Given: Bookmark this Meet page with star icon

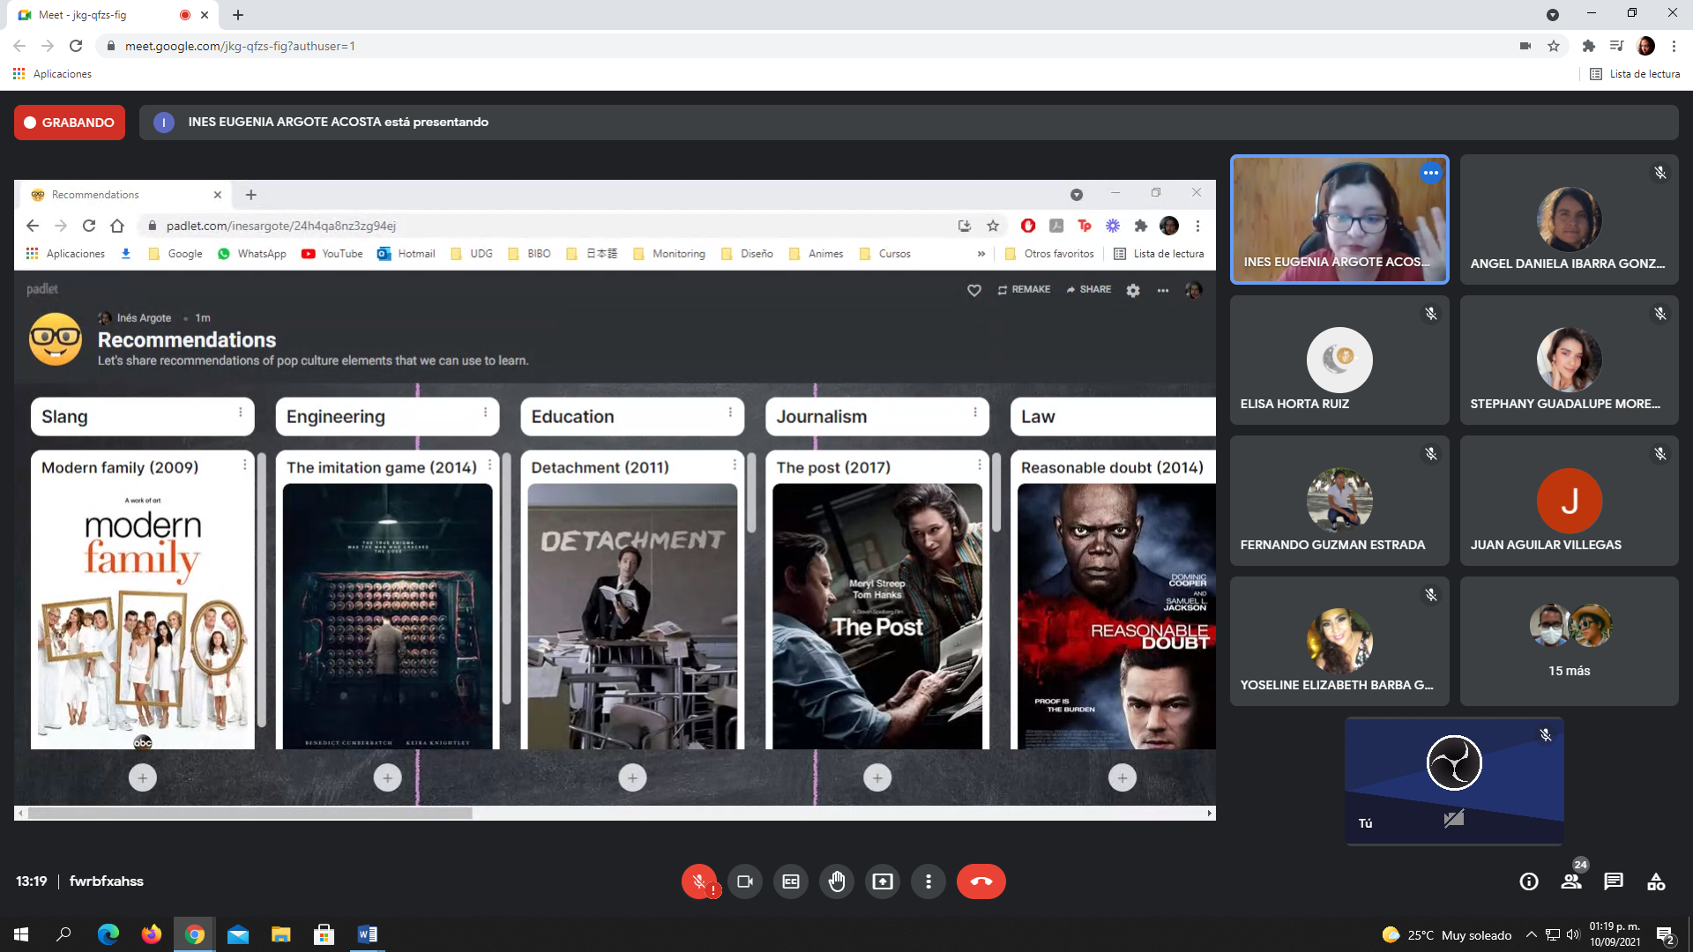Looking at the screenshot, I should click(x=1554, y=46).
